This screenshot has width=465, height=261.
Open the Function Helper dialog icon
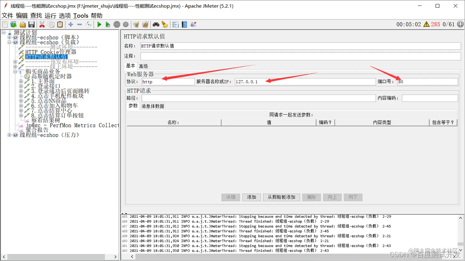tap(175, 25)
